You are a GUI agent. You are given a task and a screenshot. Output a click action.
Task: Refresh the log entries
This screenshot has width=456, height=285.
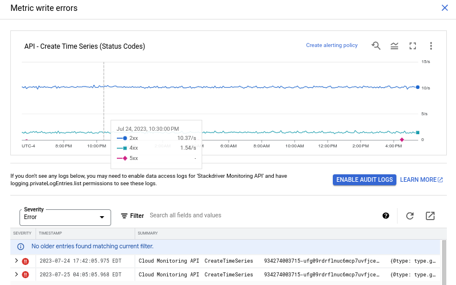coord(410,216)
